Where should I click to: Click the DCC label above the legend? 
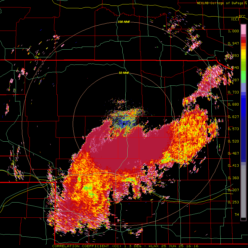point(242,16)
